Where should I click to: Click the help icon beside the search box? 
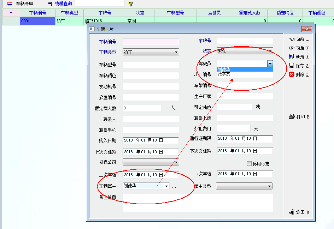coord(131,4)
